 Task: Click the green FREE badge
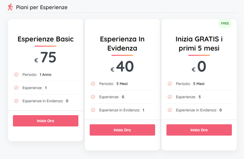(x=225, y=23)
